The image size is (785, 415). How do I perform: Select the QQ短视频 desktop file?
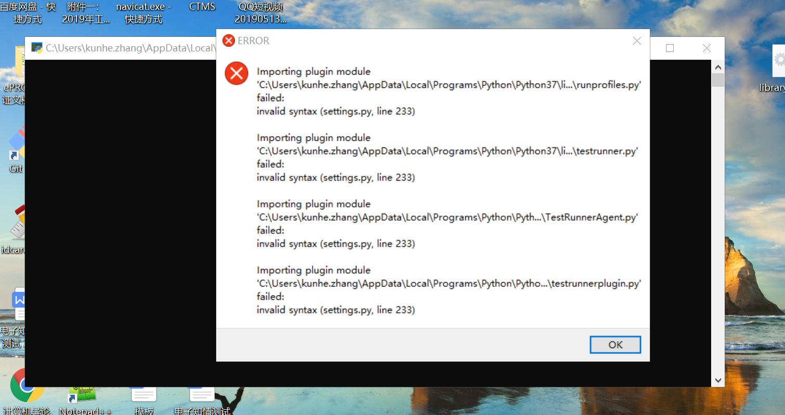[x=260, y=13]
